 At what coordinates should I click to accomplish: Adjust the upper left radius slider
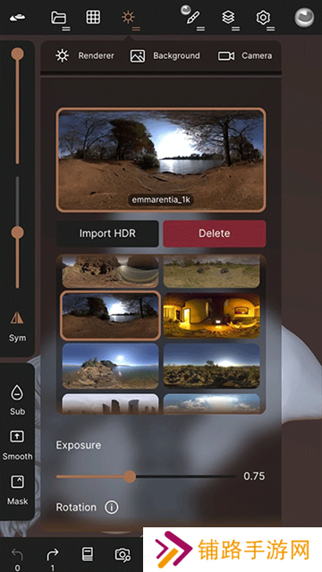tap(17, 105)
